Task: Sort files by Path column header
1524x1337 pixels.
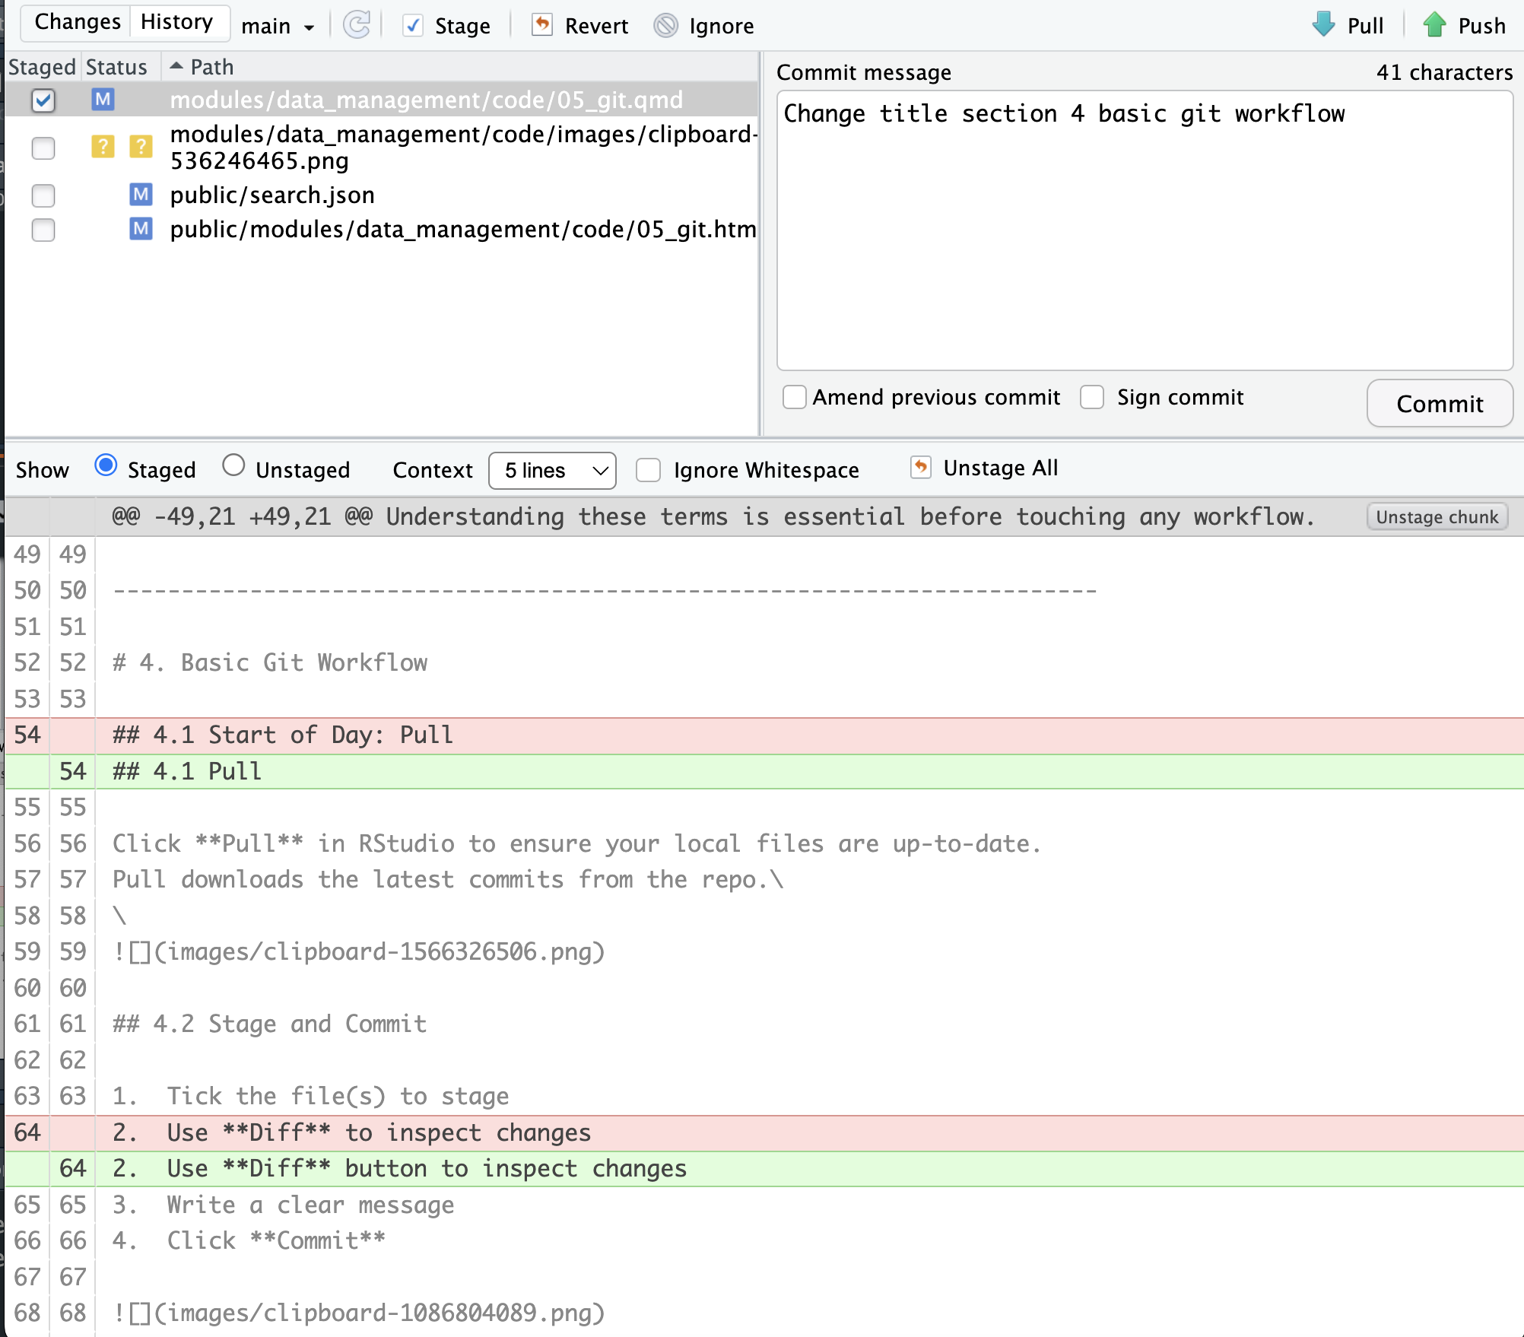Action: pos(211,67)
